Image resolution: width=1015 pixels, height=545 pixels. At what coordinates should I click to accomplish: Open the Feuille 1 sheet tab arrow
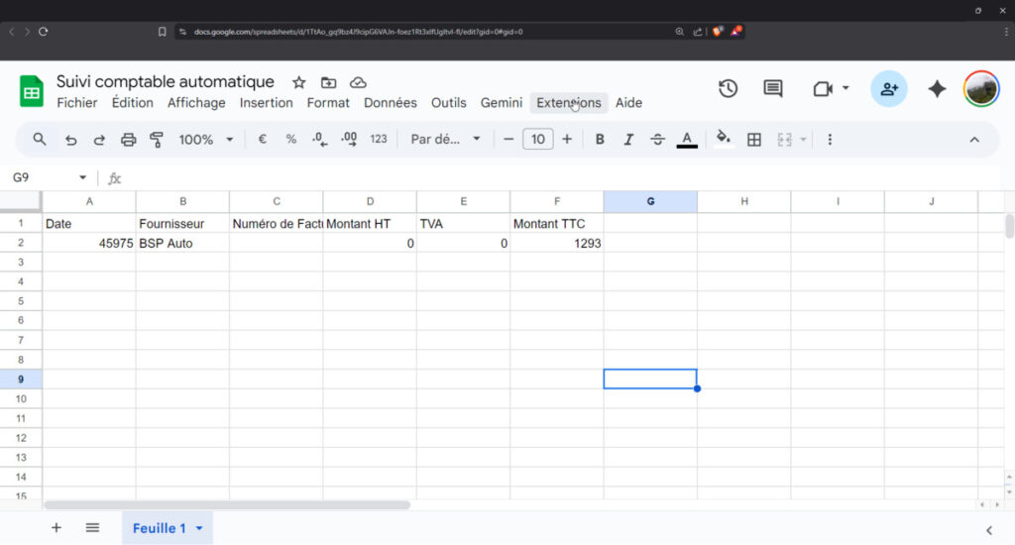199,528
